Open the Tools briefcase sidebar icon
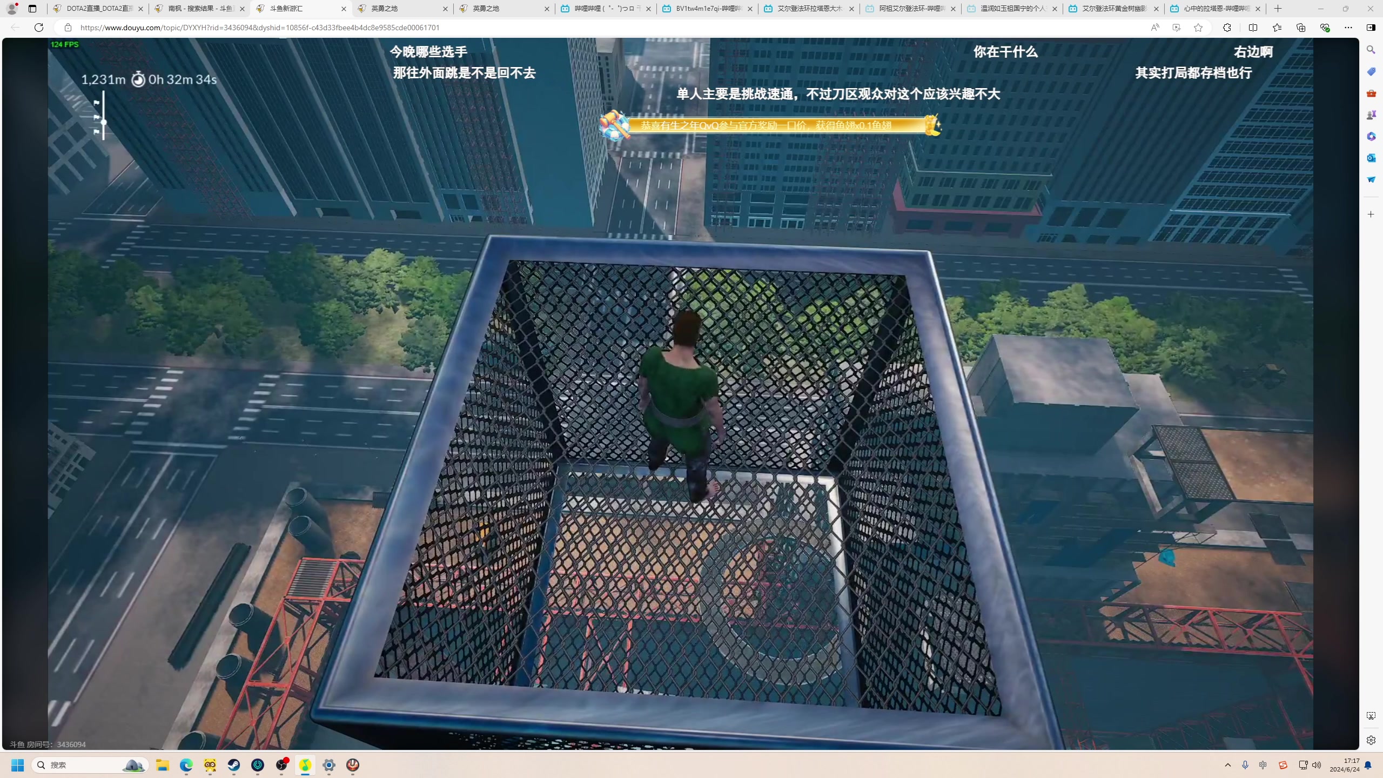Screen dimensions: 1383x778 1371,93
